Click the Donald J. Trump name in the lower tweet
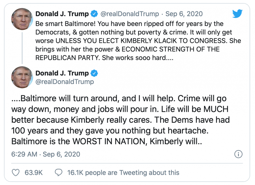Screen dimensions: 255x185 point(62,73)
